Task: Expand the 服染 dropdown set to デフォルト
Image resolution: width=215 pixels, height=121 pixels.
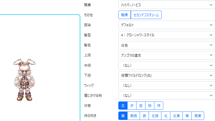Action: pyautogui.click(x=166, y=25)
